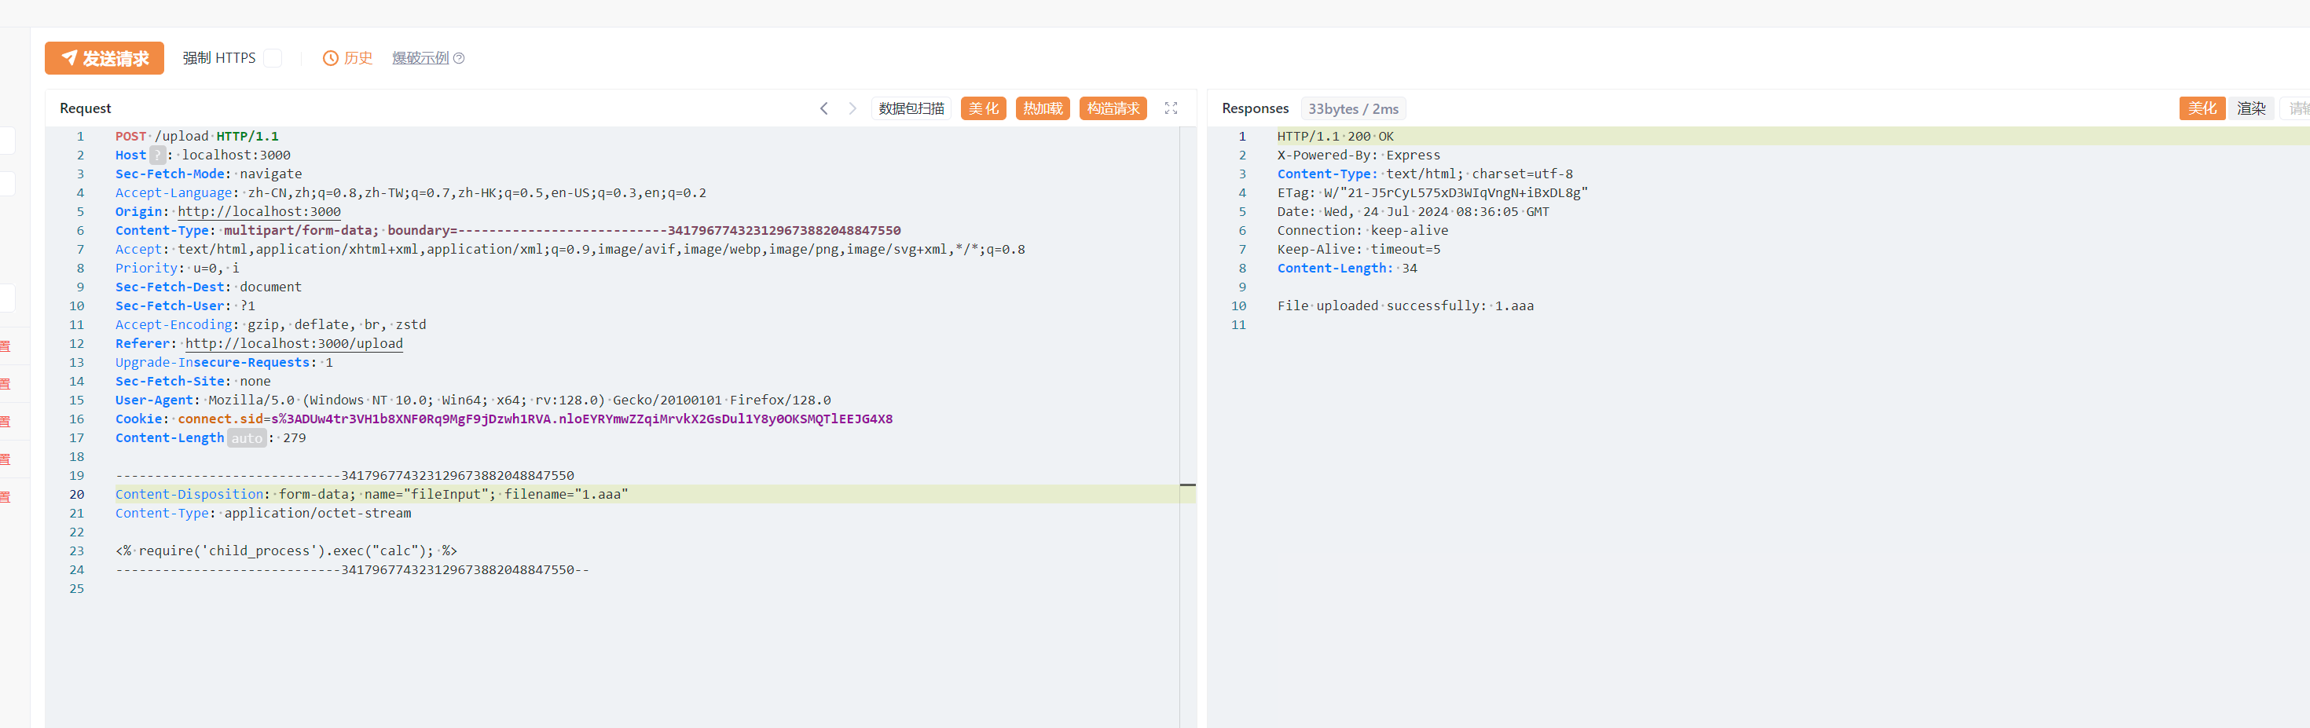The height and width of the screenshot is (728, 2310).
Task: Open the http://localhost:3000 Origin link
Action: point(259,211)
